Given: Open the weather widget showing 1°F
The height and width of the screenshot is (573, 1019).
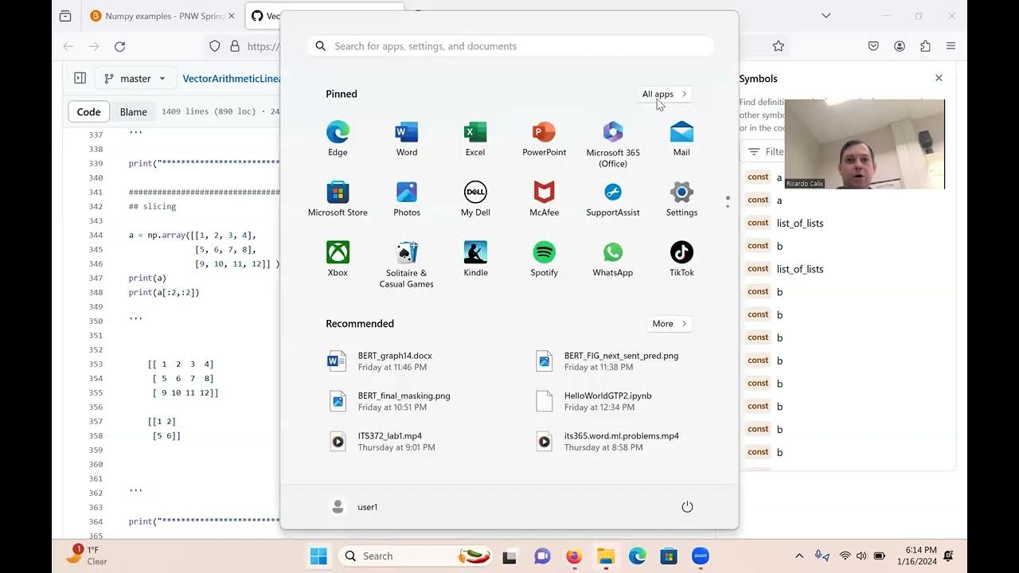Looking at the screenshot, I should click(x=87, y=555).
